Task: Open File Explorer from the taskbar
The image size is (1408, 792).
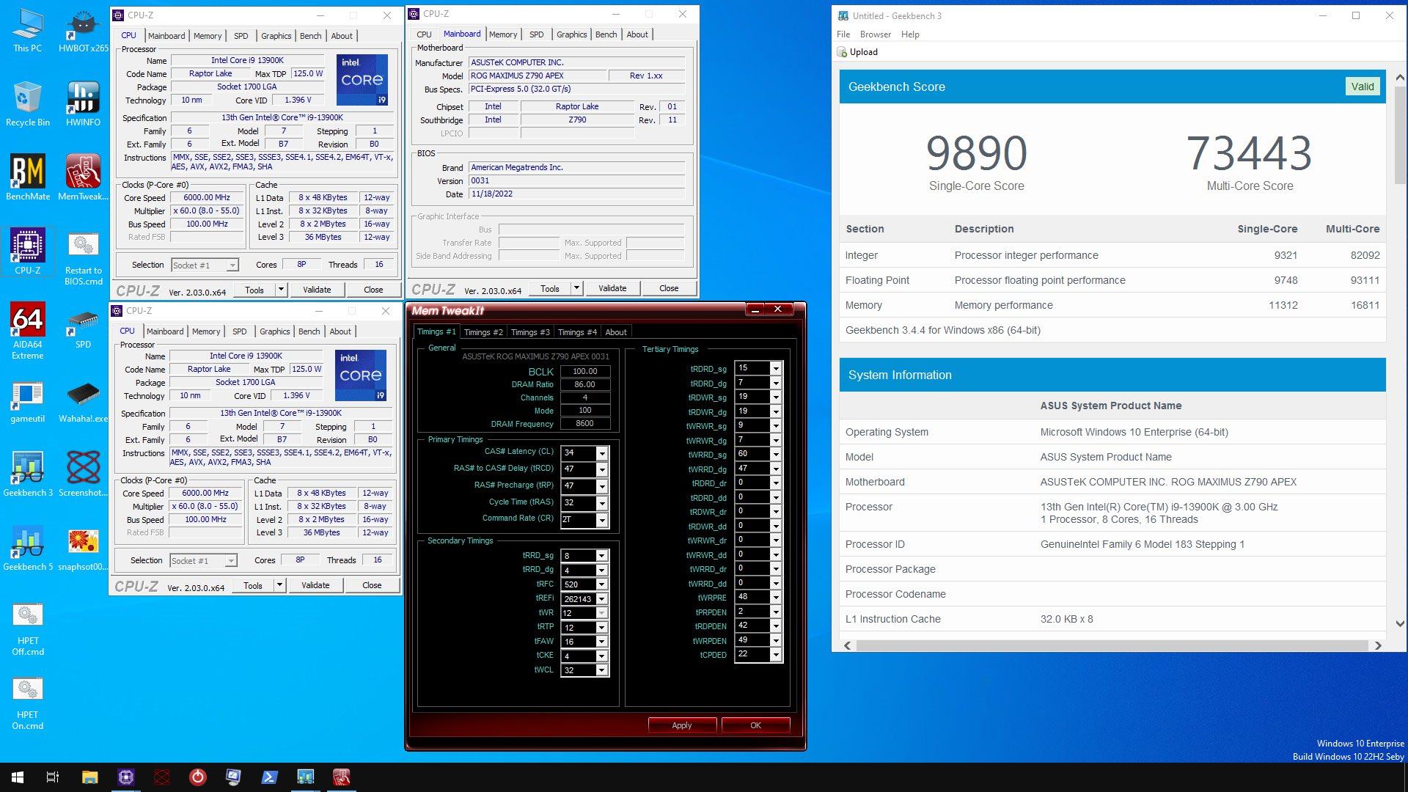Action: [x=89, y=777]
